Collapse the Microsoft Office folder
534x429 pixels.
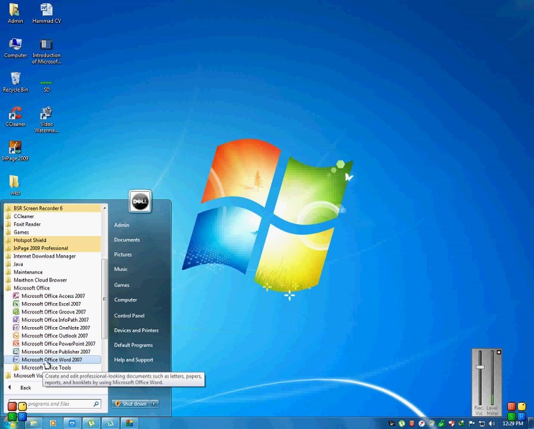pyautogui.click(x=52, y=288)
